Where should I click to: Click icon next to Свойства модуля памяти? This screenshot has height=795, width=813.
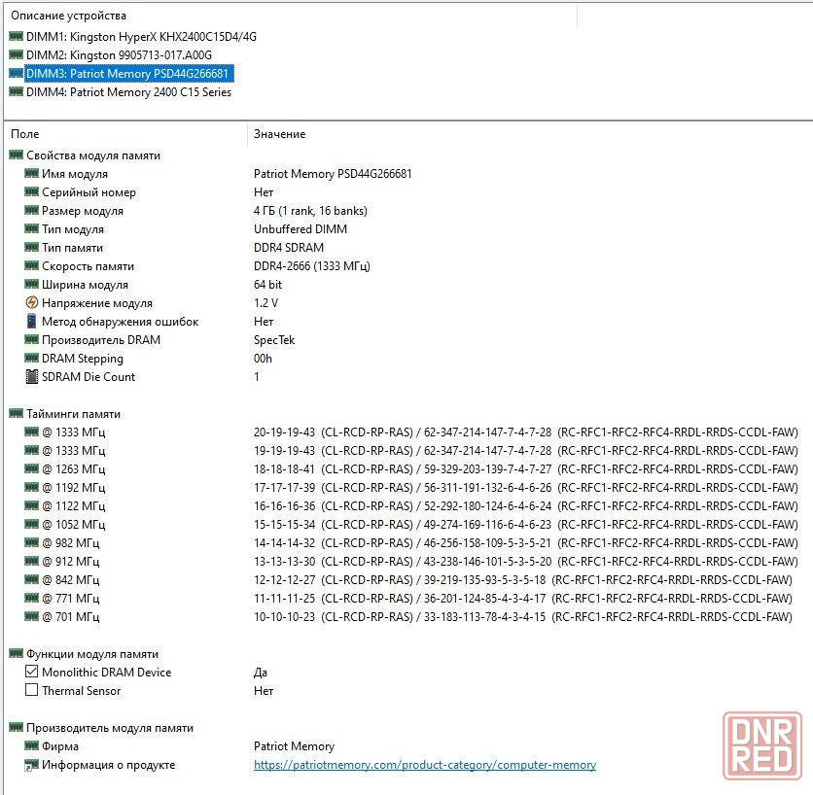pyautogui.click(x=17, y=155)
